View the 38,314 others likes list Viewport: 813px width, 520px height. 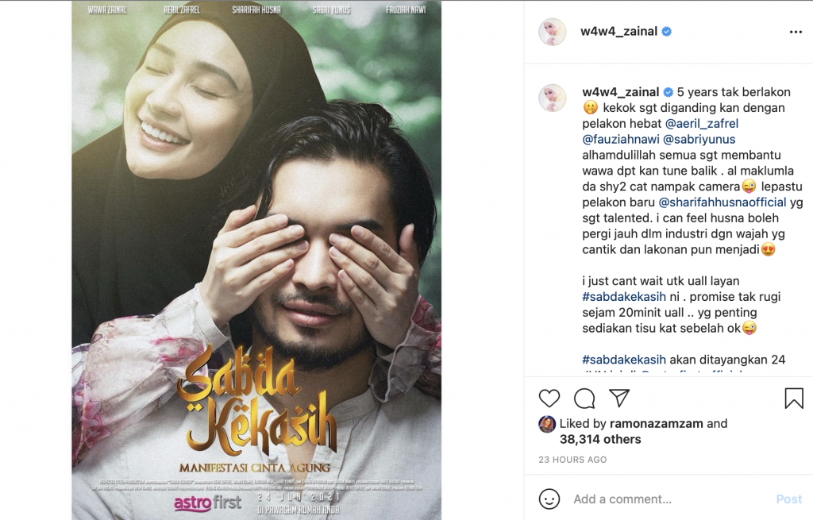(600, 439)
